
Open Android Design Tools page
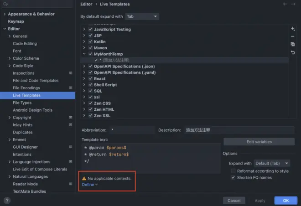(33, 110)
